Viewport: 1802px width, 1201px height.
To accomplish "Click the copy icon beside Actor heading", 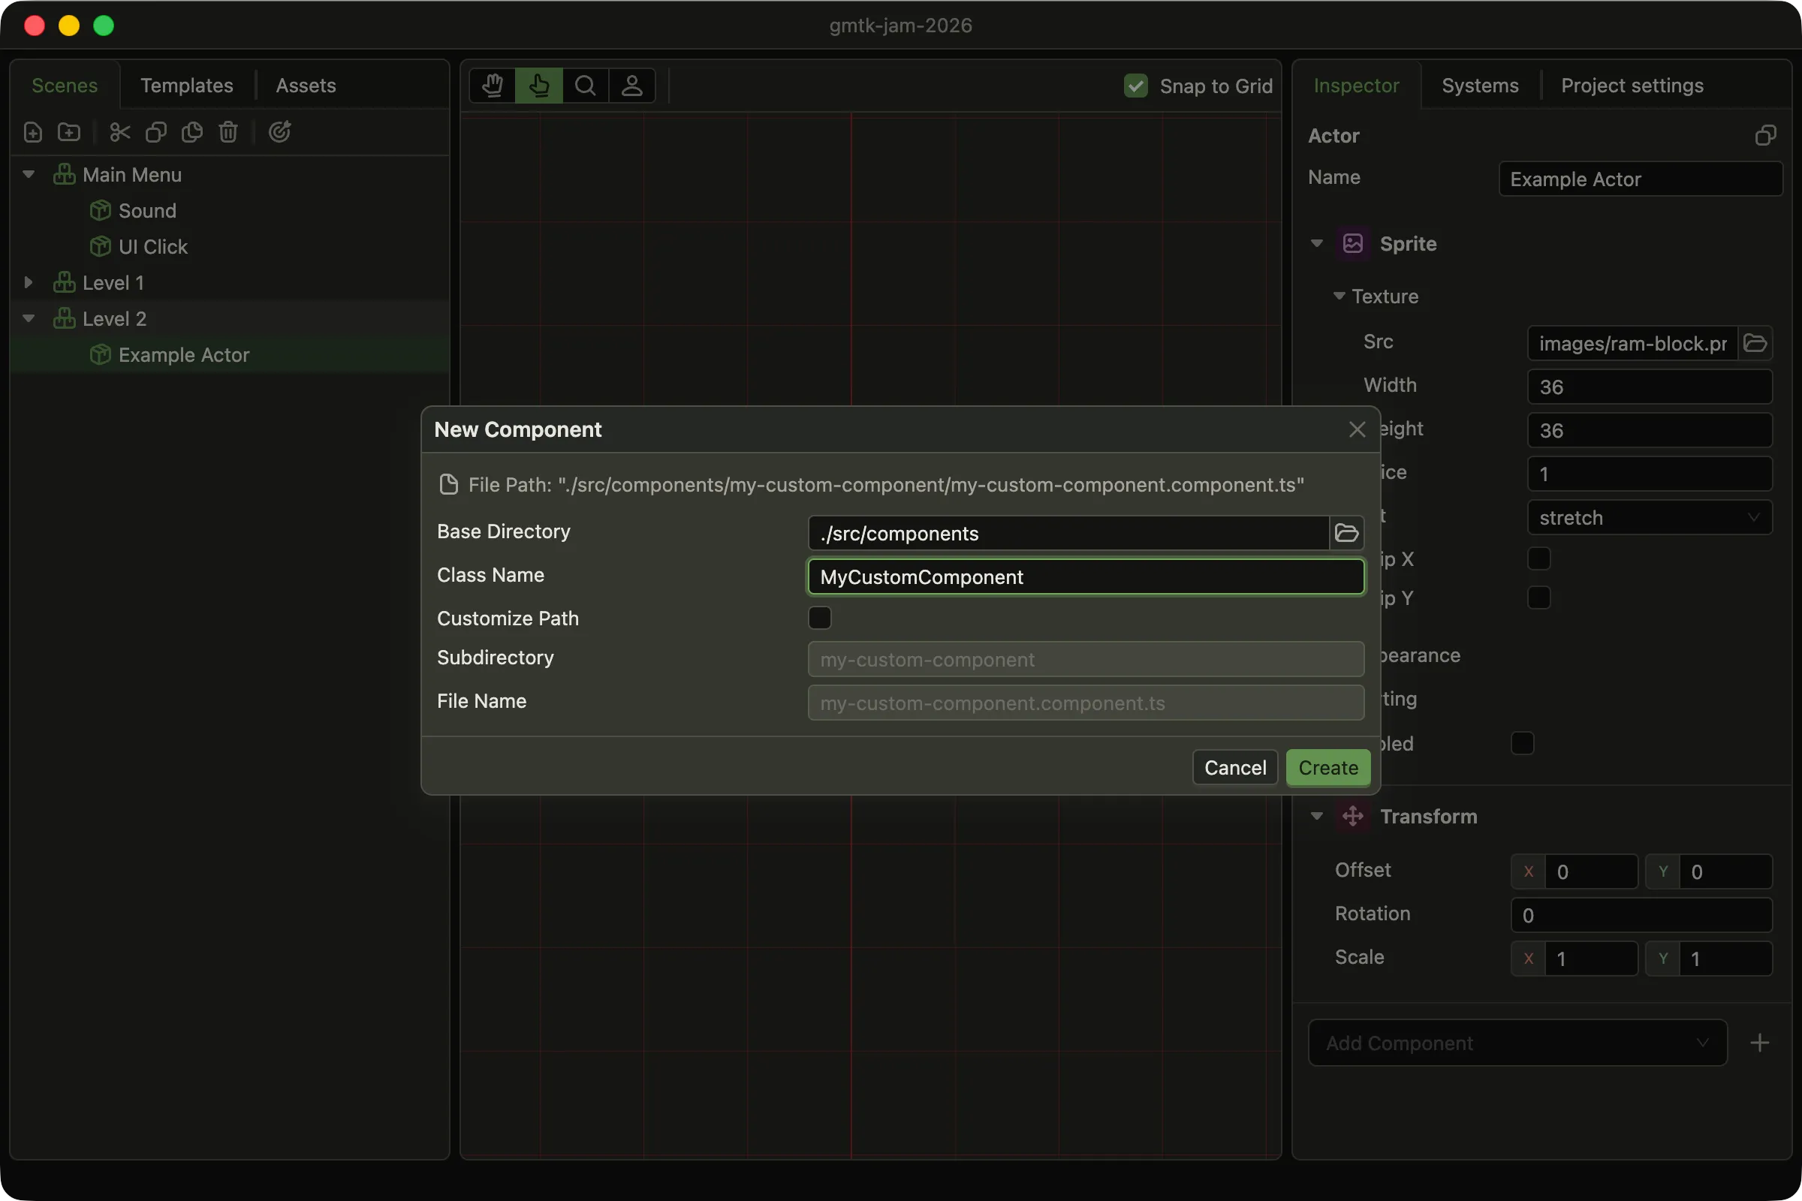I will point(1765,136).
